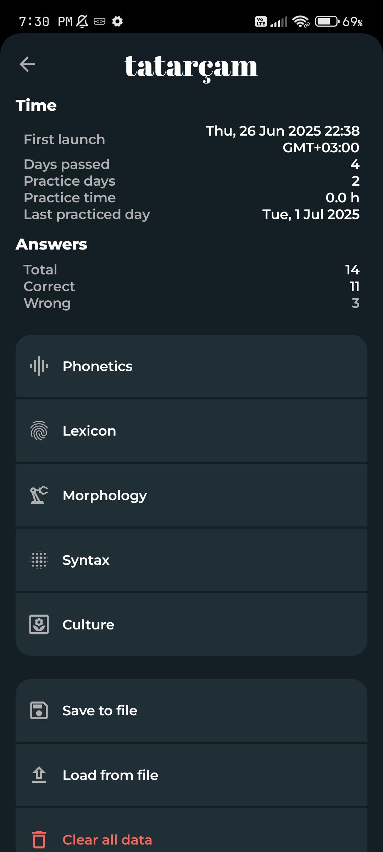
Task: Tap the Culture flower icon
Action: 39,624
